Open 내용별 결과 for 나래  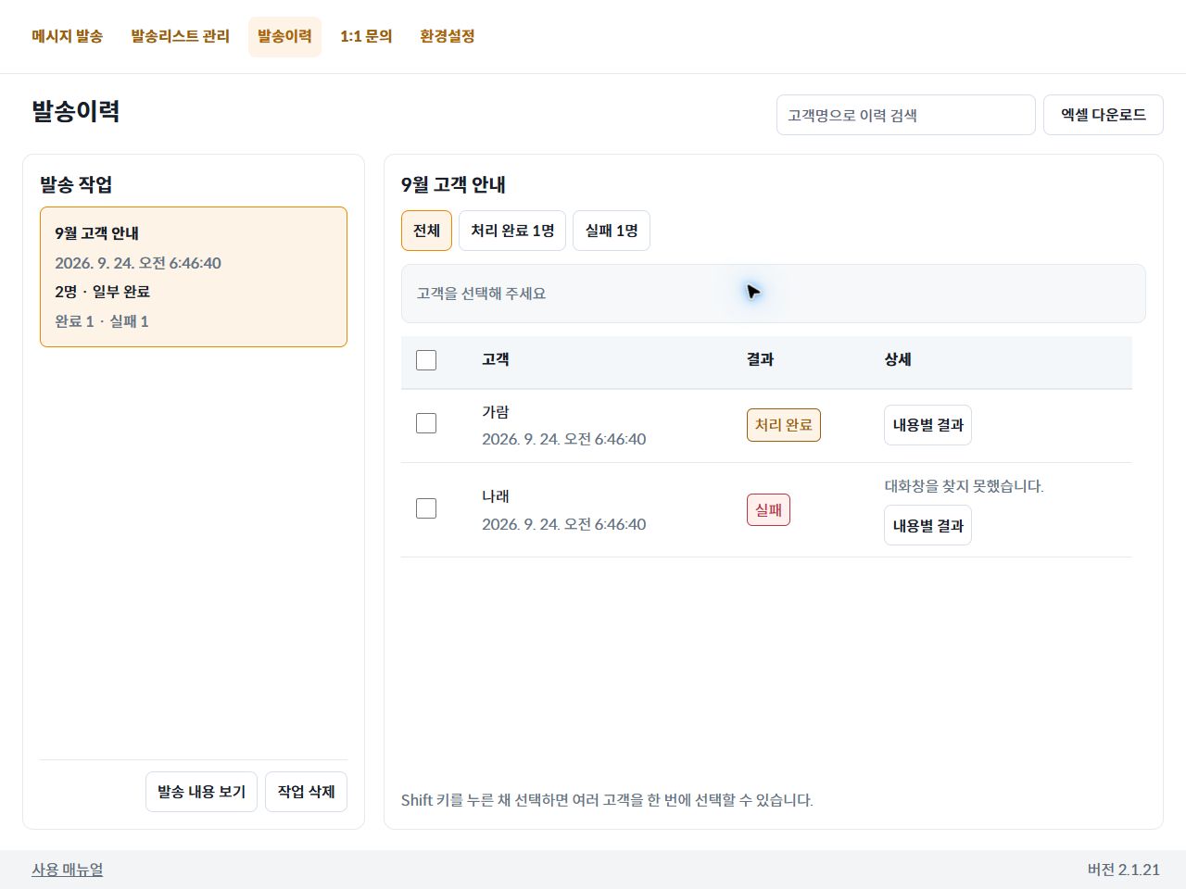point(927,525)
